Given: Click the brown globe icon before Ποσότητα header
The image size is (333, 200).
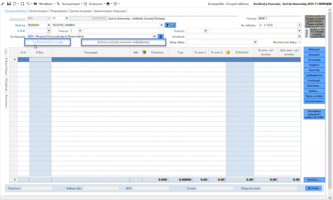Looking at the screenshot, I should (144, 52).
